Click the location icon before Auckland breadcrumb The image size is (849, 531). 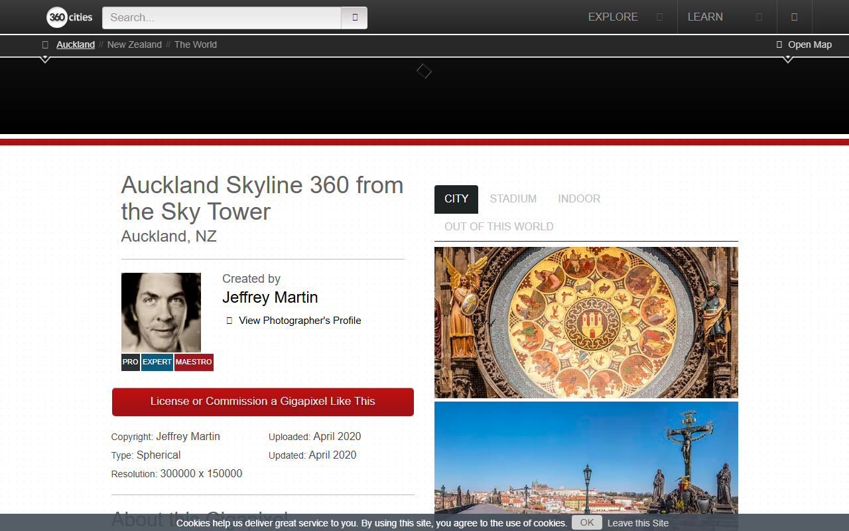[45, 44]
